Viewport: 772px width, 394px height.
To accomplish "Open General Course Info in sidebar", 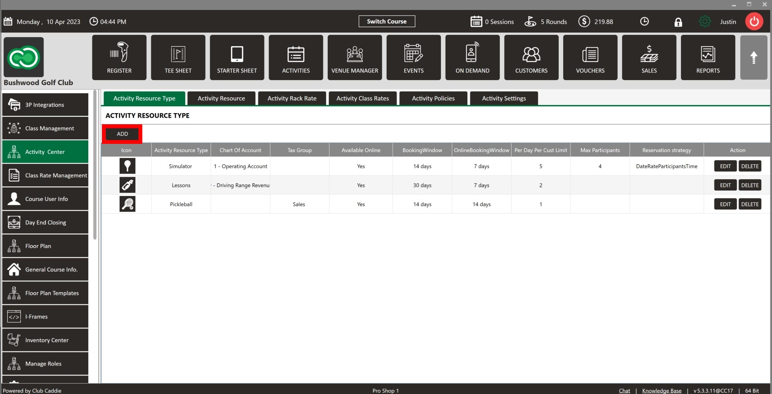I will click(45, 269).
